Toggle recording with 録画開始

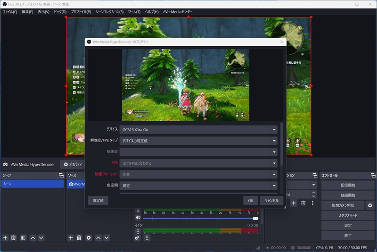tap(348, 195)
